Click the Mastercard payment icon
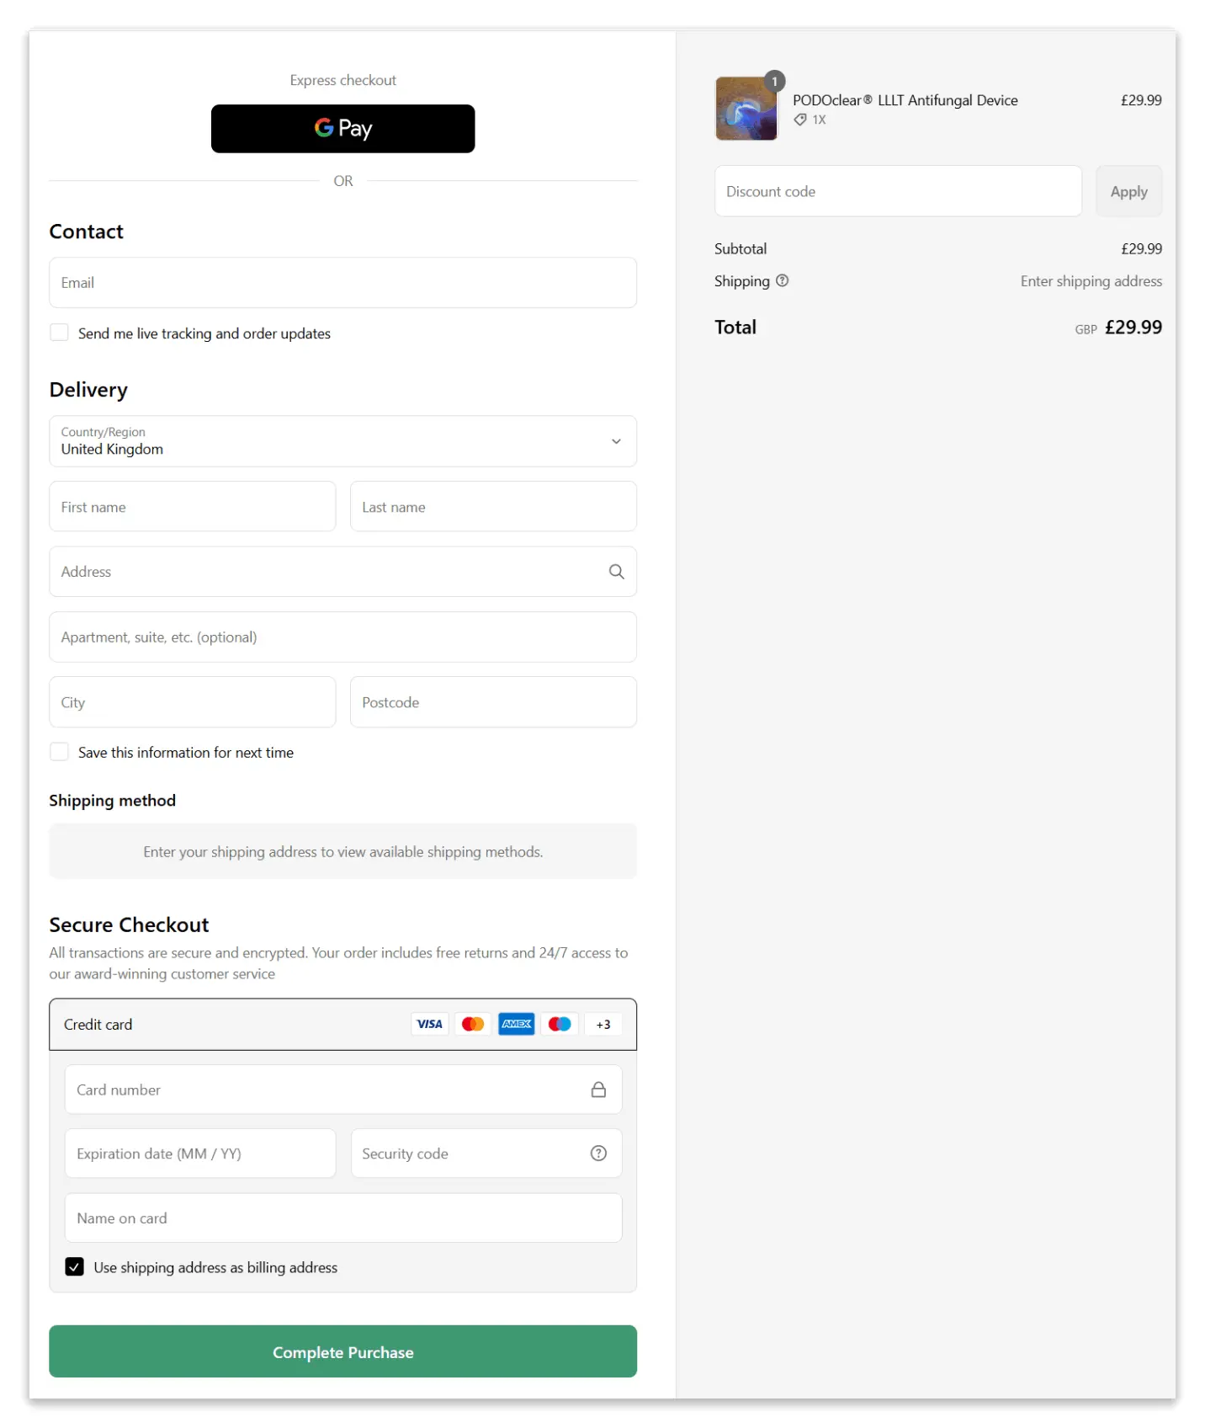 [x=473, y=1024]
